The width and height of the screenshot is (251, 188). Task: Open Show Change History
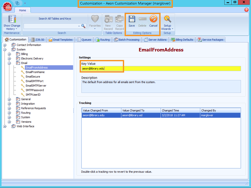coord(12,23)
